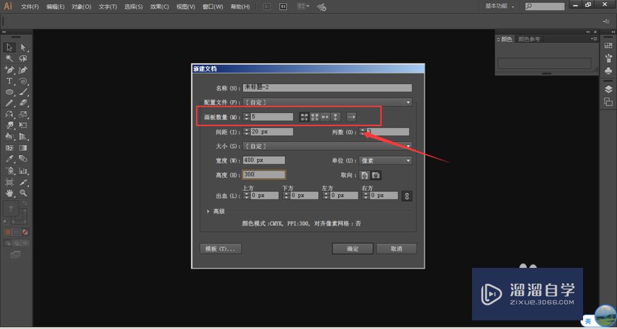The height and width of the screenshot is (329, 617).
Task: Open the 大小 size dropdown
Action: click(328, 146)
